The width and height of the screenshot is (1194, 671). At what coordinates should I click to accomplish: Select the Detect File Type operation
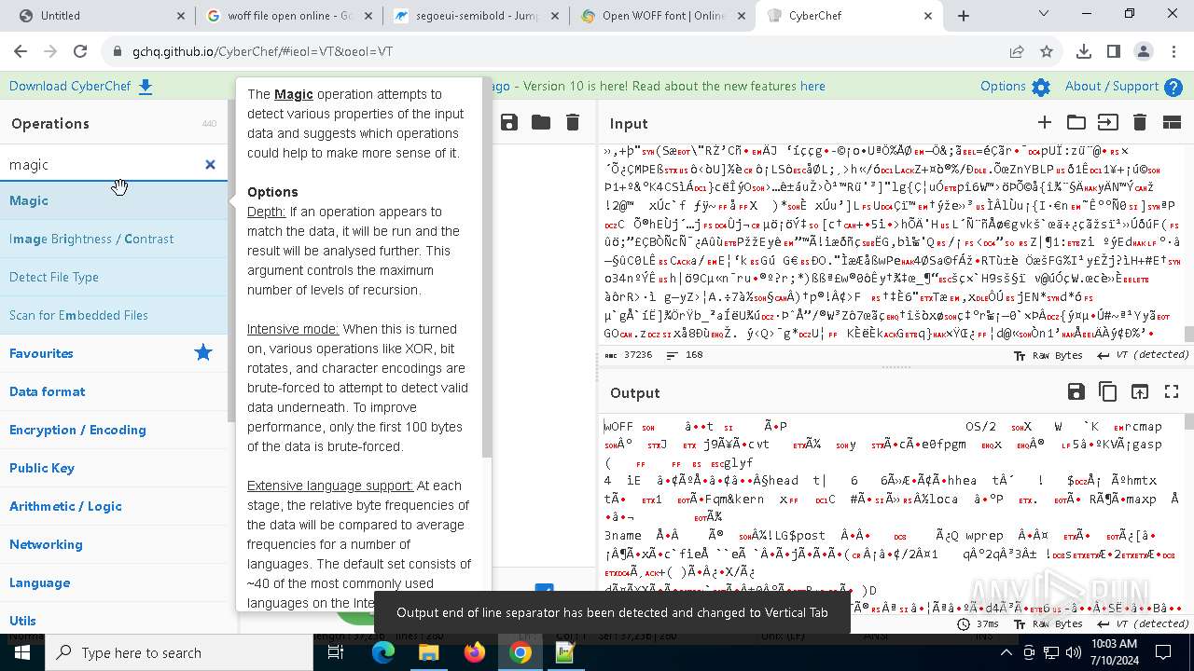pos(114,277)
